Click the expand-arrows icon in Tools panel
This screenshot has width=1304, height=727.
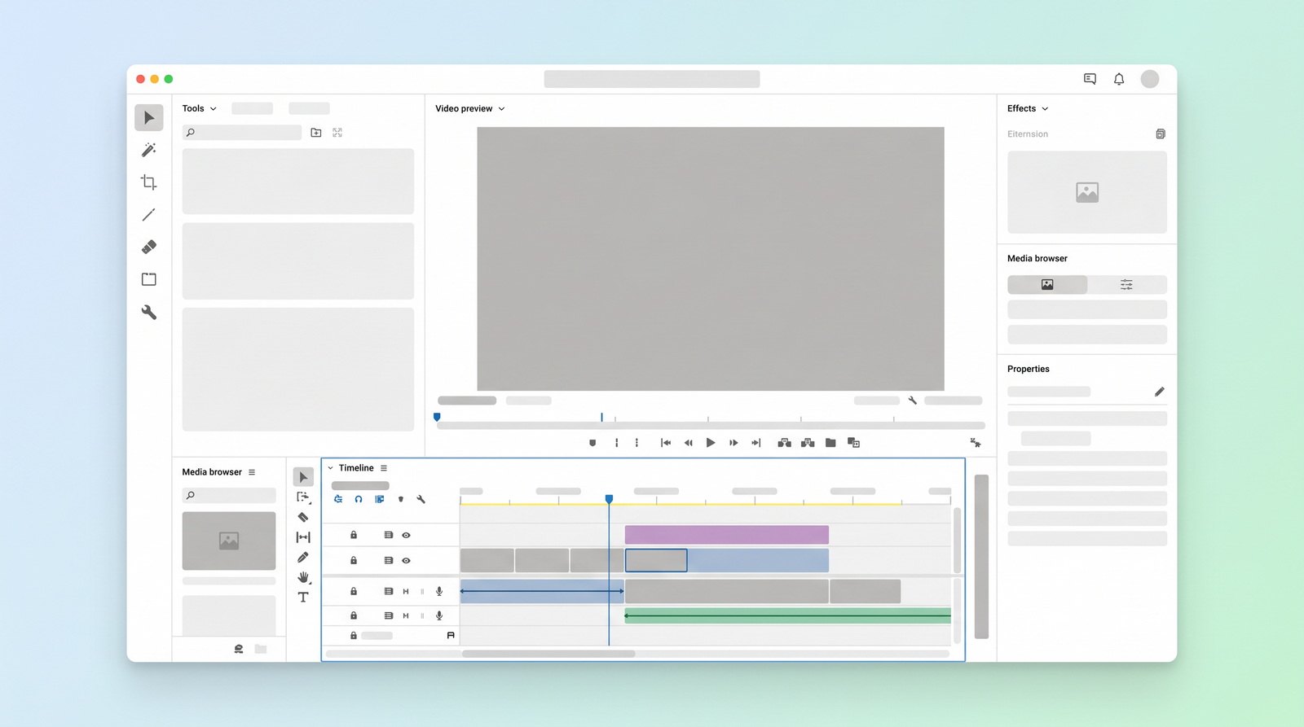pos(337,133)
